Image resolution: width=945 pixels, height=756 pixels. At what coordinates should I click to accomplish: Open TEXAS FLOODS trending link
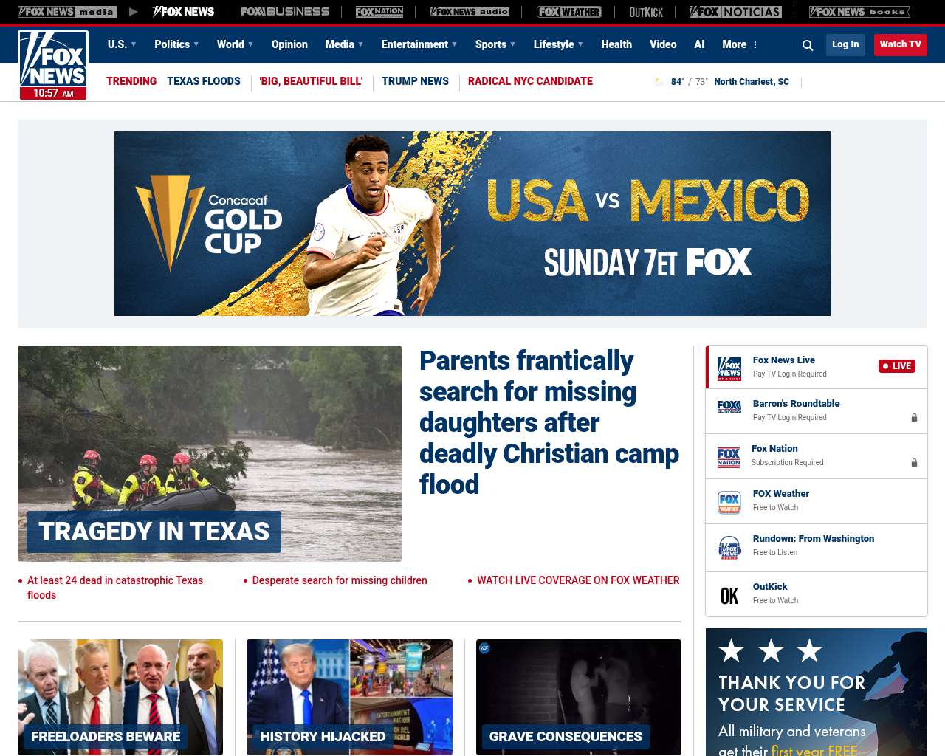(204, 81)
